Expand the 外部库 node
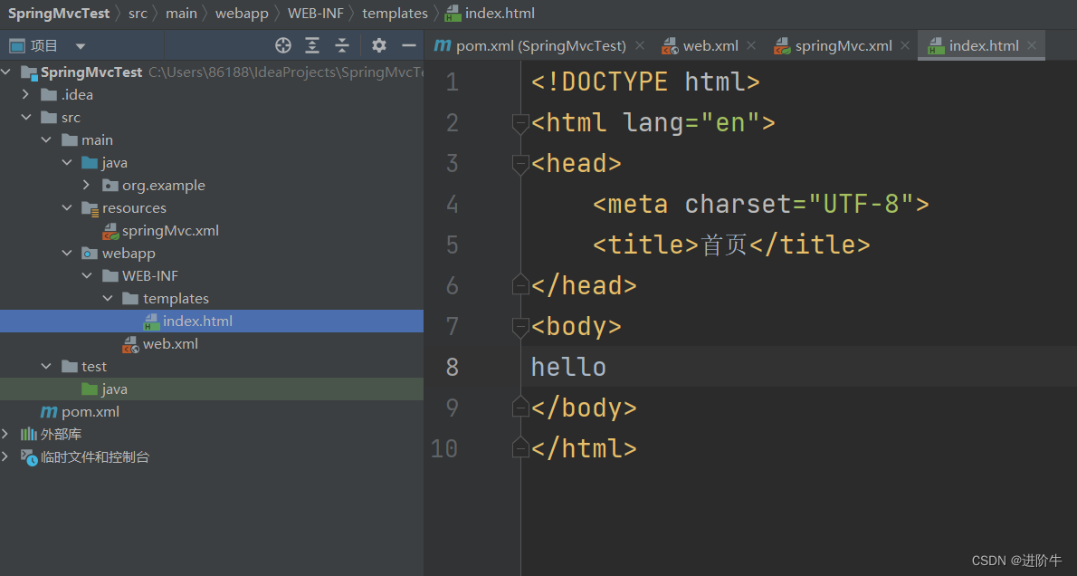The height and width of the screenshot is (576, 1077). tap(6, 435)
